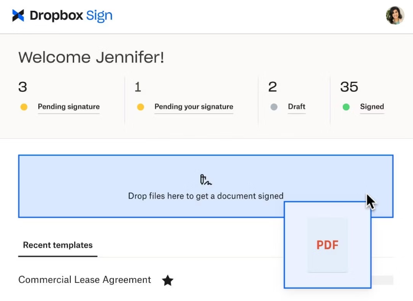Open the Commercial Lease Agreement template
The image size is (413, 301).
pyautogui.click(x=84, y=280)
